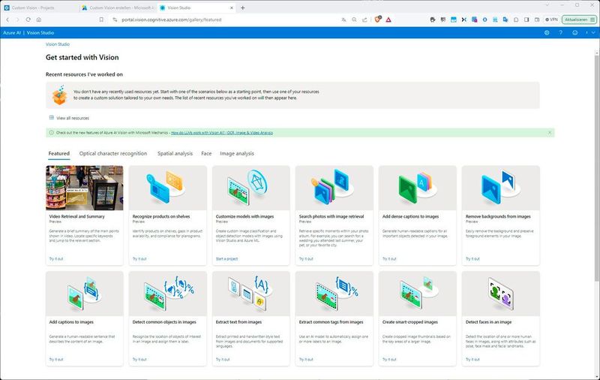Go back with the browser back arrow
This screenshot has width=600, height=380.
tap(7, 20)
